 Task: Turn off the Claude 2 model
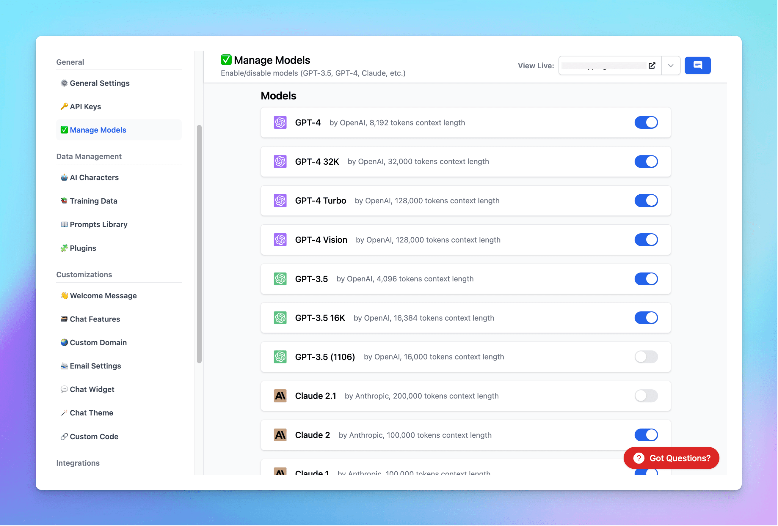click(646, 435)
